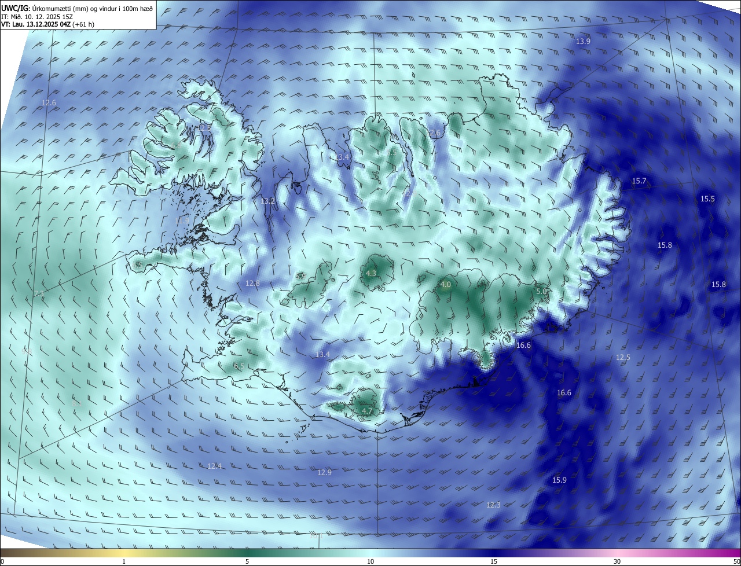Click the colour scale tick labelled 50

coord(736,561)
